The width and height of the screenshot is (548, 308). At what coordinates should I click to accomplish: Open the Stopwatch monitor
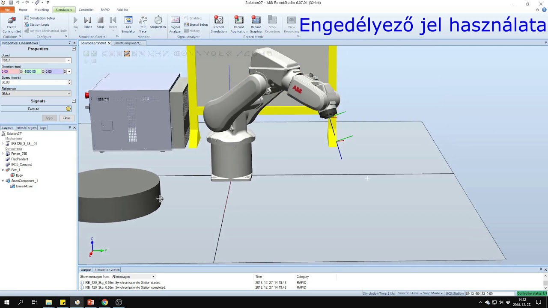click(x=158, y=23)
